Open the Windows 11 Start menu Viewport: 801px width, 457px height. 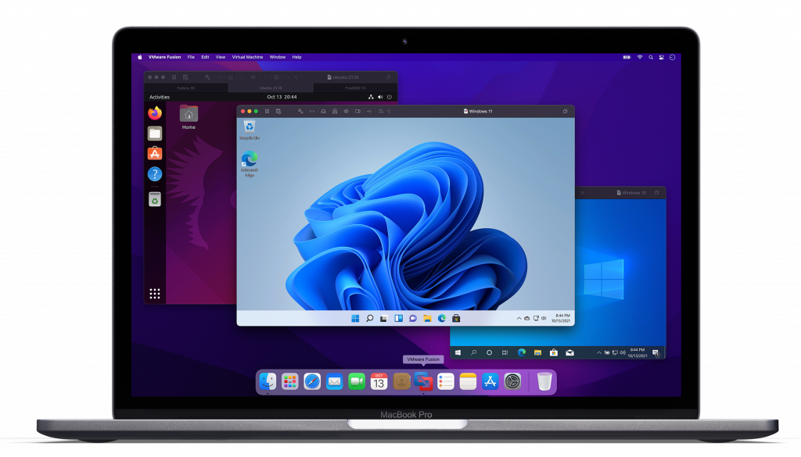(356, 318)
